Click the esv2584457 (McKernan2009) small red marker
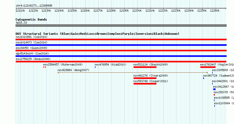The image size is (234, 124). (x=44, y=67)
